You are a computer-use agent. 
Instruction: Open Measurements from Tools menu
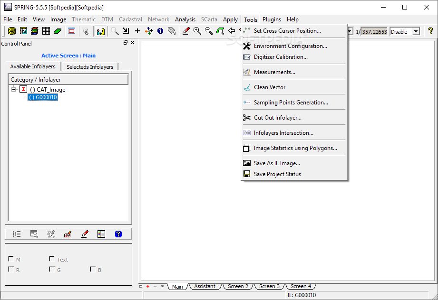294,72
